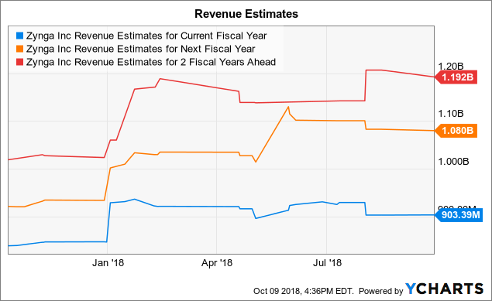492x301 pixels.
Task: Click the YCharts logo
Action: click(444, 289)
